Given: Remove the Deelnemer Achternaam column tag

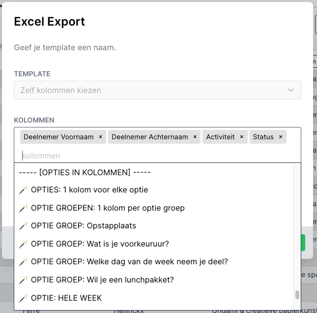Looking at the screenshot, I should pos(195,137).
